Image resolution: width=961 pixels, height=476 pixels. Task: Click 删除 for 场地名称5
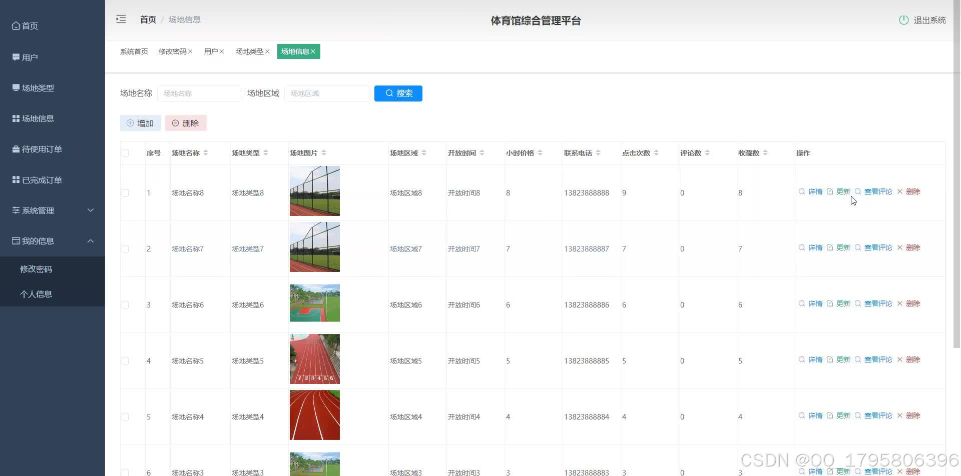(x=908, y=359)
